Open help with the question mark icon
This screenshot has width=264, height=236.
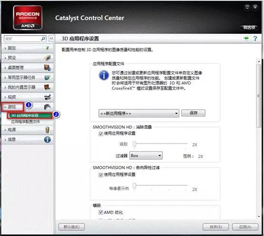click(255, 39)
